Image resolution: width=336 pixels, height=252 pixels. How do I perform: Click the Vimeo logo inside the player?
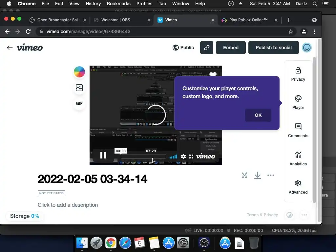(x=205, y=156)
